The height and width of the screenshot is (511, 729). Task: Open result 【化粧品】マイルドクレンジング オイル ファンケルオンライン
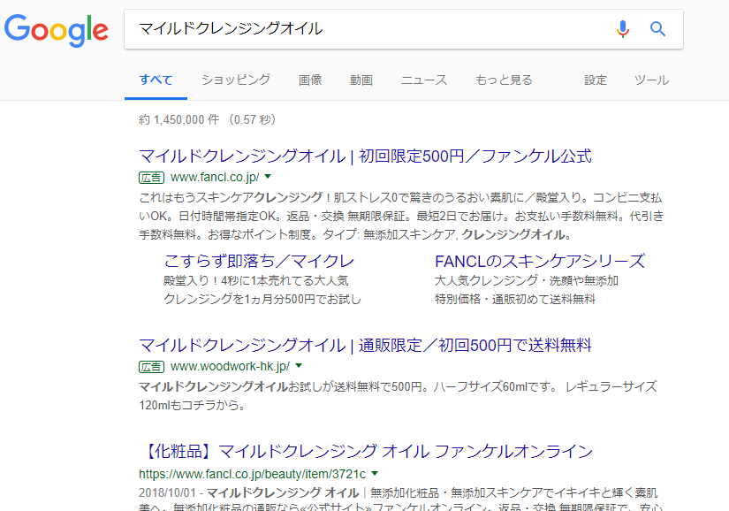coord(366,452)
